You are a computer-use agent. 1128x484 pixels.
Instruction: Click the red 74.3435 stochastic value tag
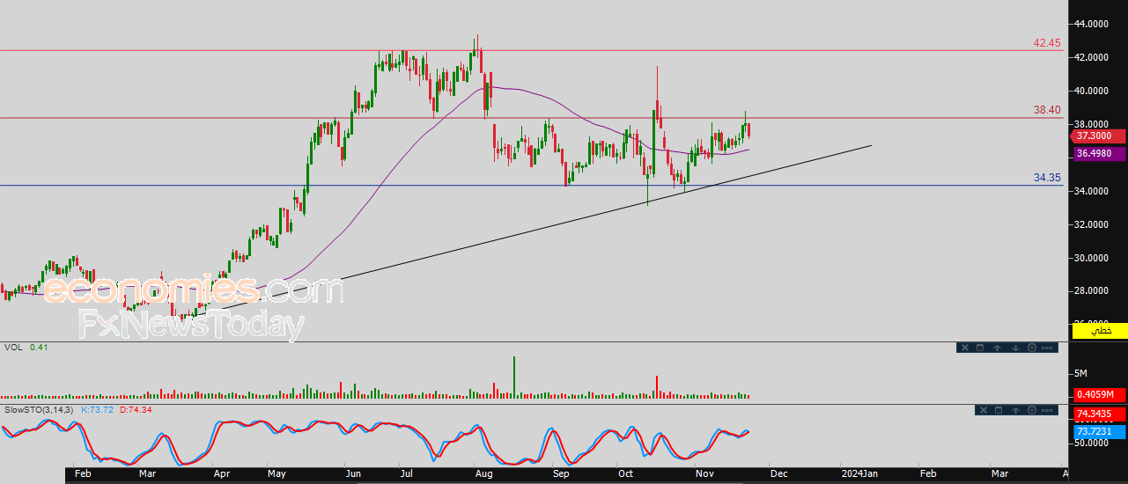(1098, 414)
